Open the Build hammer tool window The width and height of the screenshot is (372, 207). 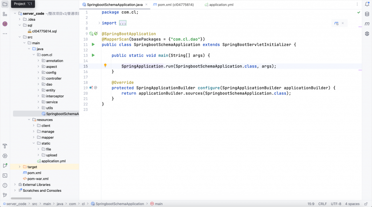click(5, 146)
